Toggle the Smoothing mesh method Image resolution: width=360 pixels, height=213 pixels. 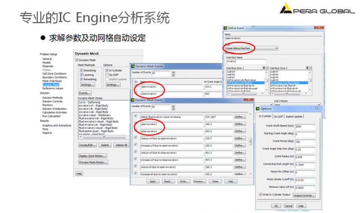81,70
